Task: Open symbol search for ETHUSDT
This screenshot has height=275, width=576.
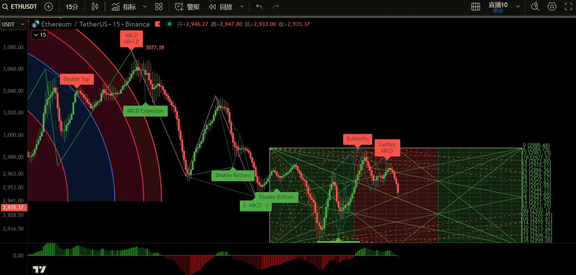Action: [x=20, y=7]
